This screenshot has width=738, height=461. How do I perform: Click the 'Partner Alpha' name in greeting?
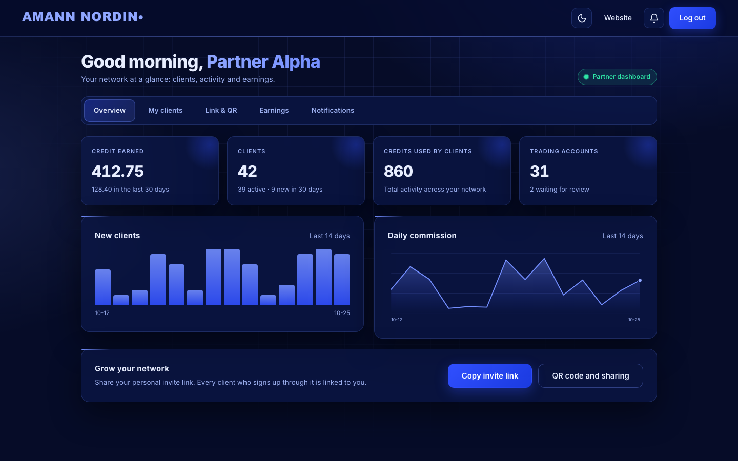pyautogui.click(x=263, y=62)
